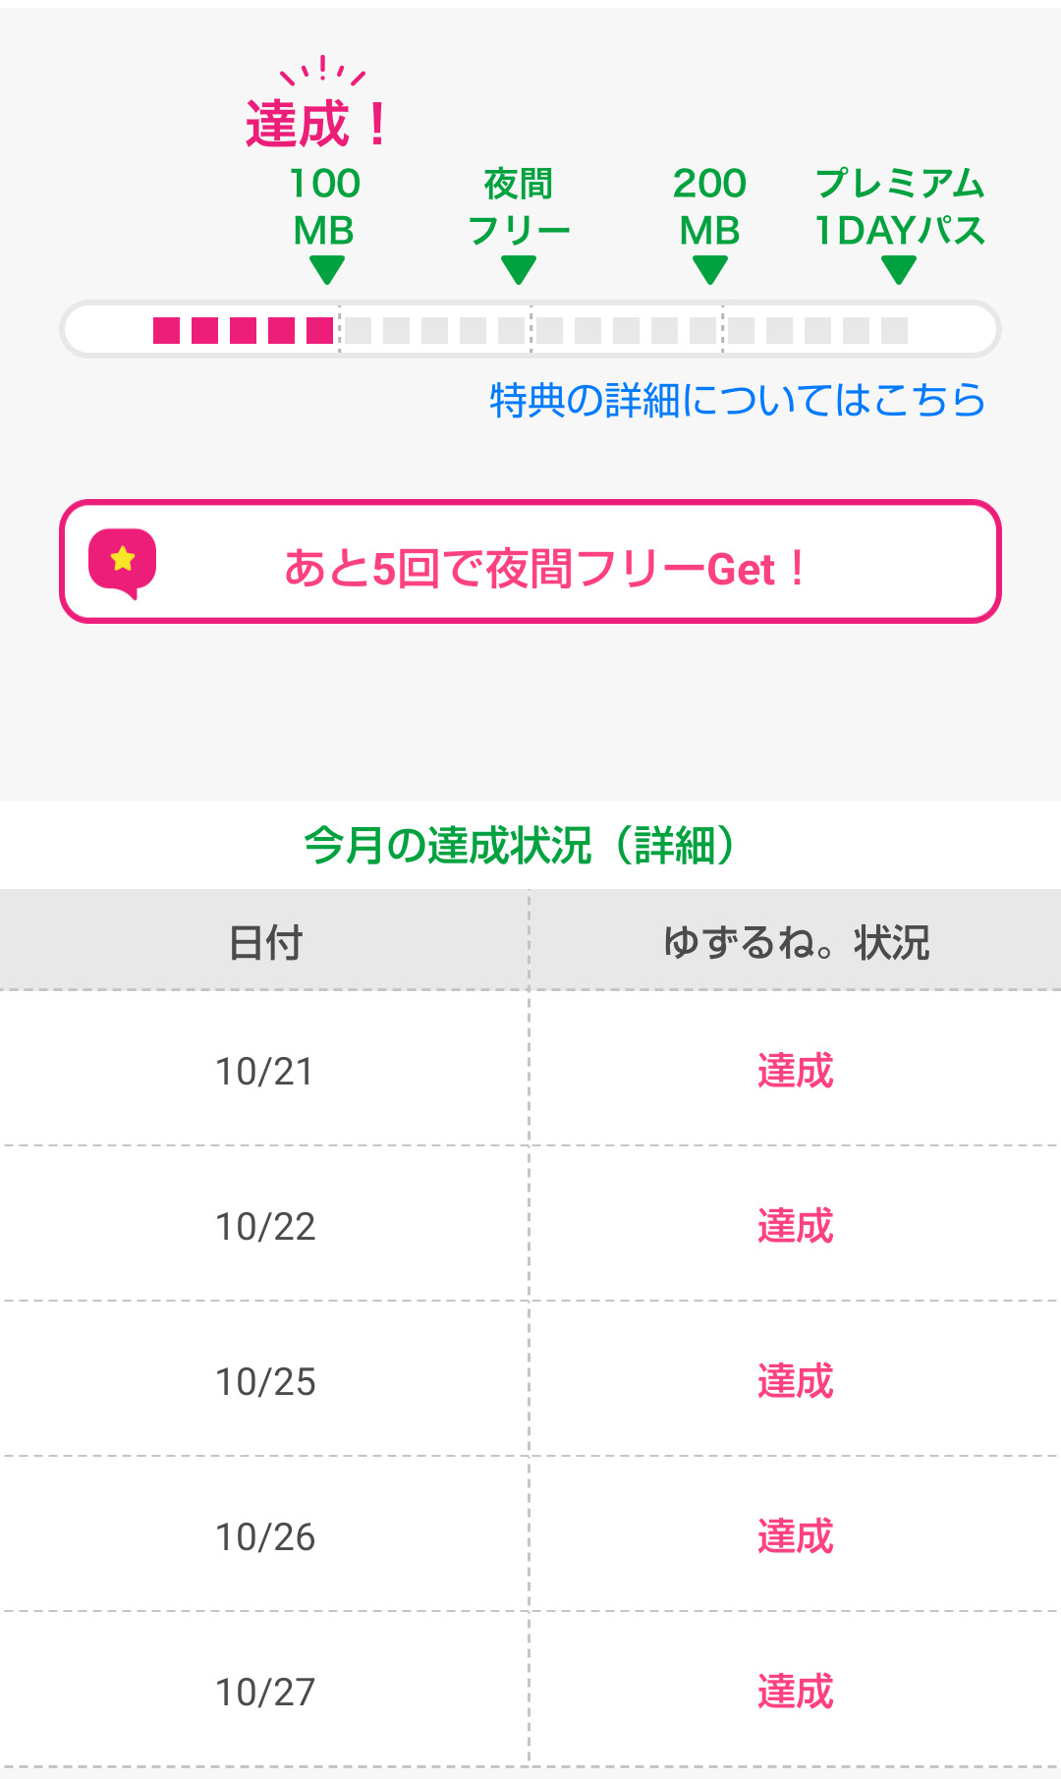Tap the 10/21 date row

point(265,1071)
